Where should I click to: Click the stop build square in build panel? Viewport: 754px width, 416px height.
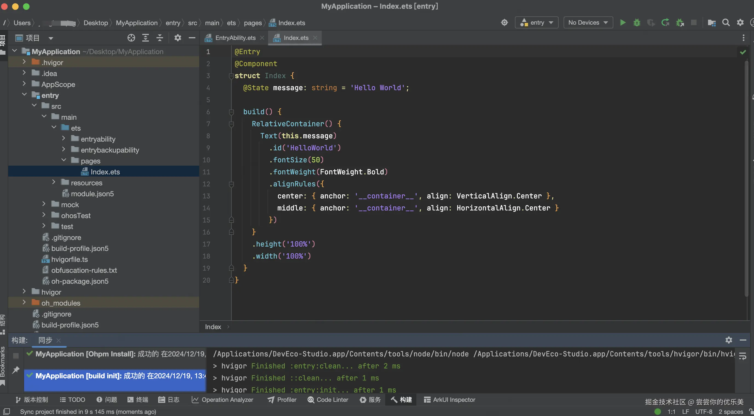pyautogui.click(x=16, y=356)
